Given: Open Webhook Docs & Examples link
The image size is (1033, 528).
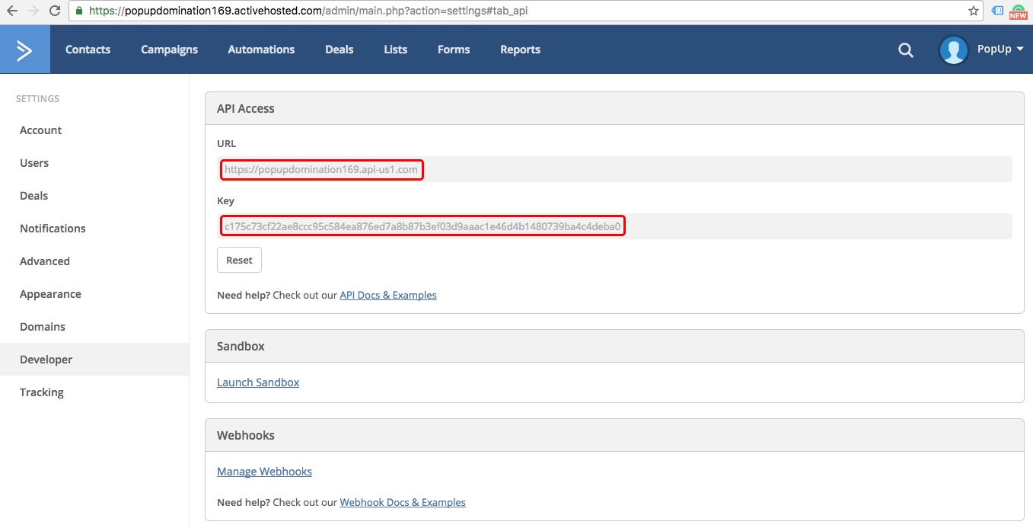Looking at the screenshot, I should click(x=403, y=502).
